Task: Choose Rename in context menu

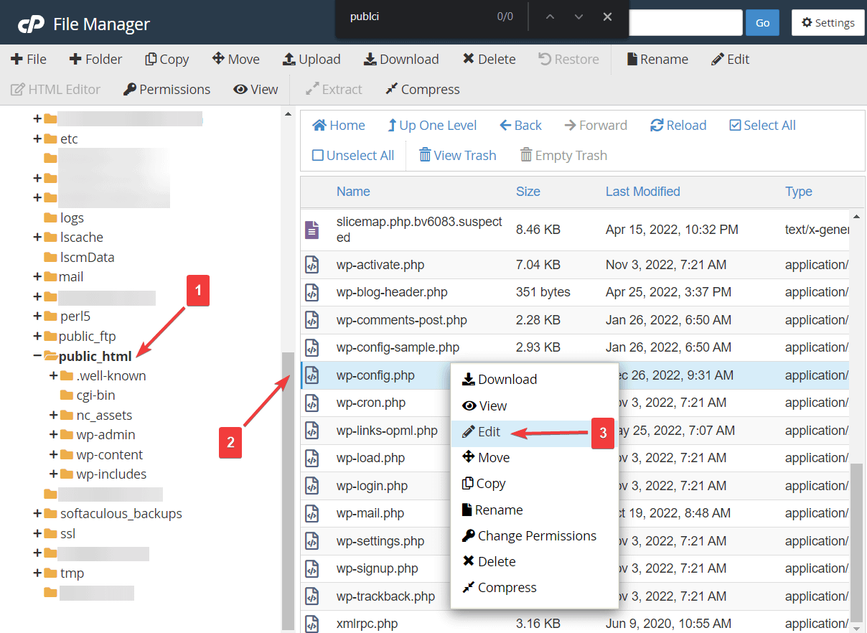Action: 534,510
